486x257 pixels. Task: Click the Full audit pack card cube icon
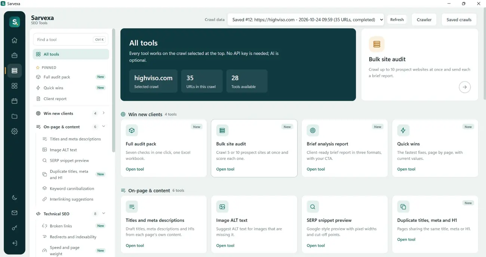(x=132, y=130)
